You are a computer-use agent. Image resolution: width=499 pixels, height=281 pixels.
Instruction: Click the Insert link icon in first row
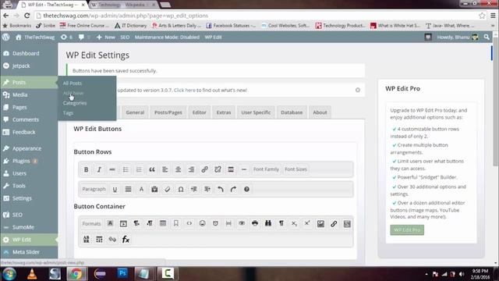coord(204,169)
